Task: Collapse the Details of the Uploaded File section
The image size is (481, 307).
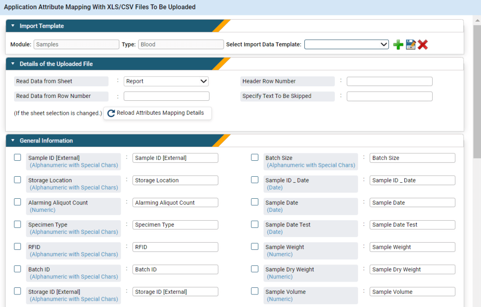Action: click(x=13, y=64)
